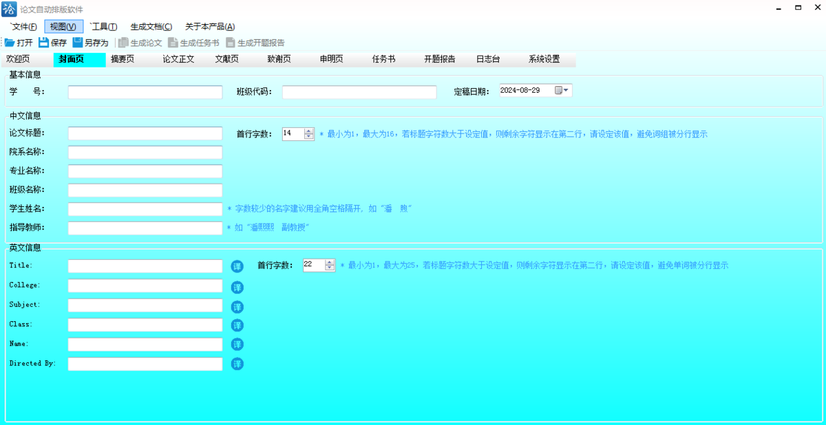
Task: Open the 视图(V) menu
Action: click(x=63, y=27)
